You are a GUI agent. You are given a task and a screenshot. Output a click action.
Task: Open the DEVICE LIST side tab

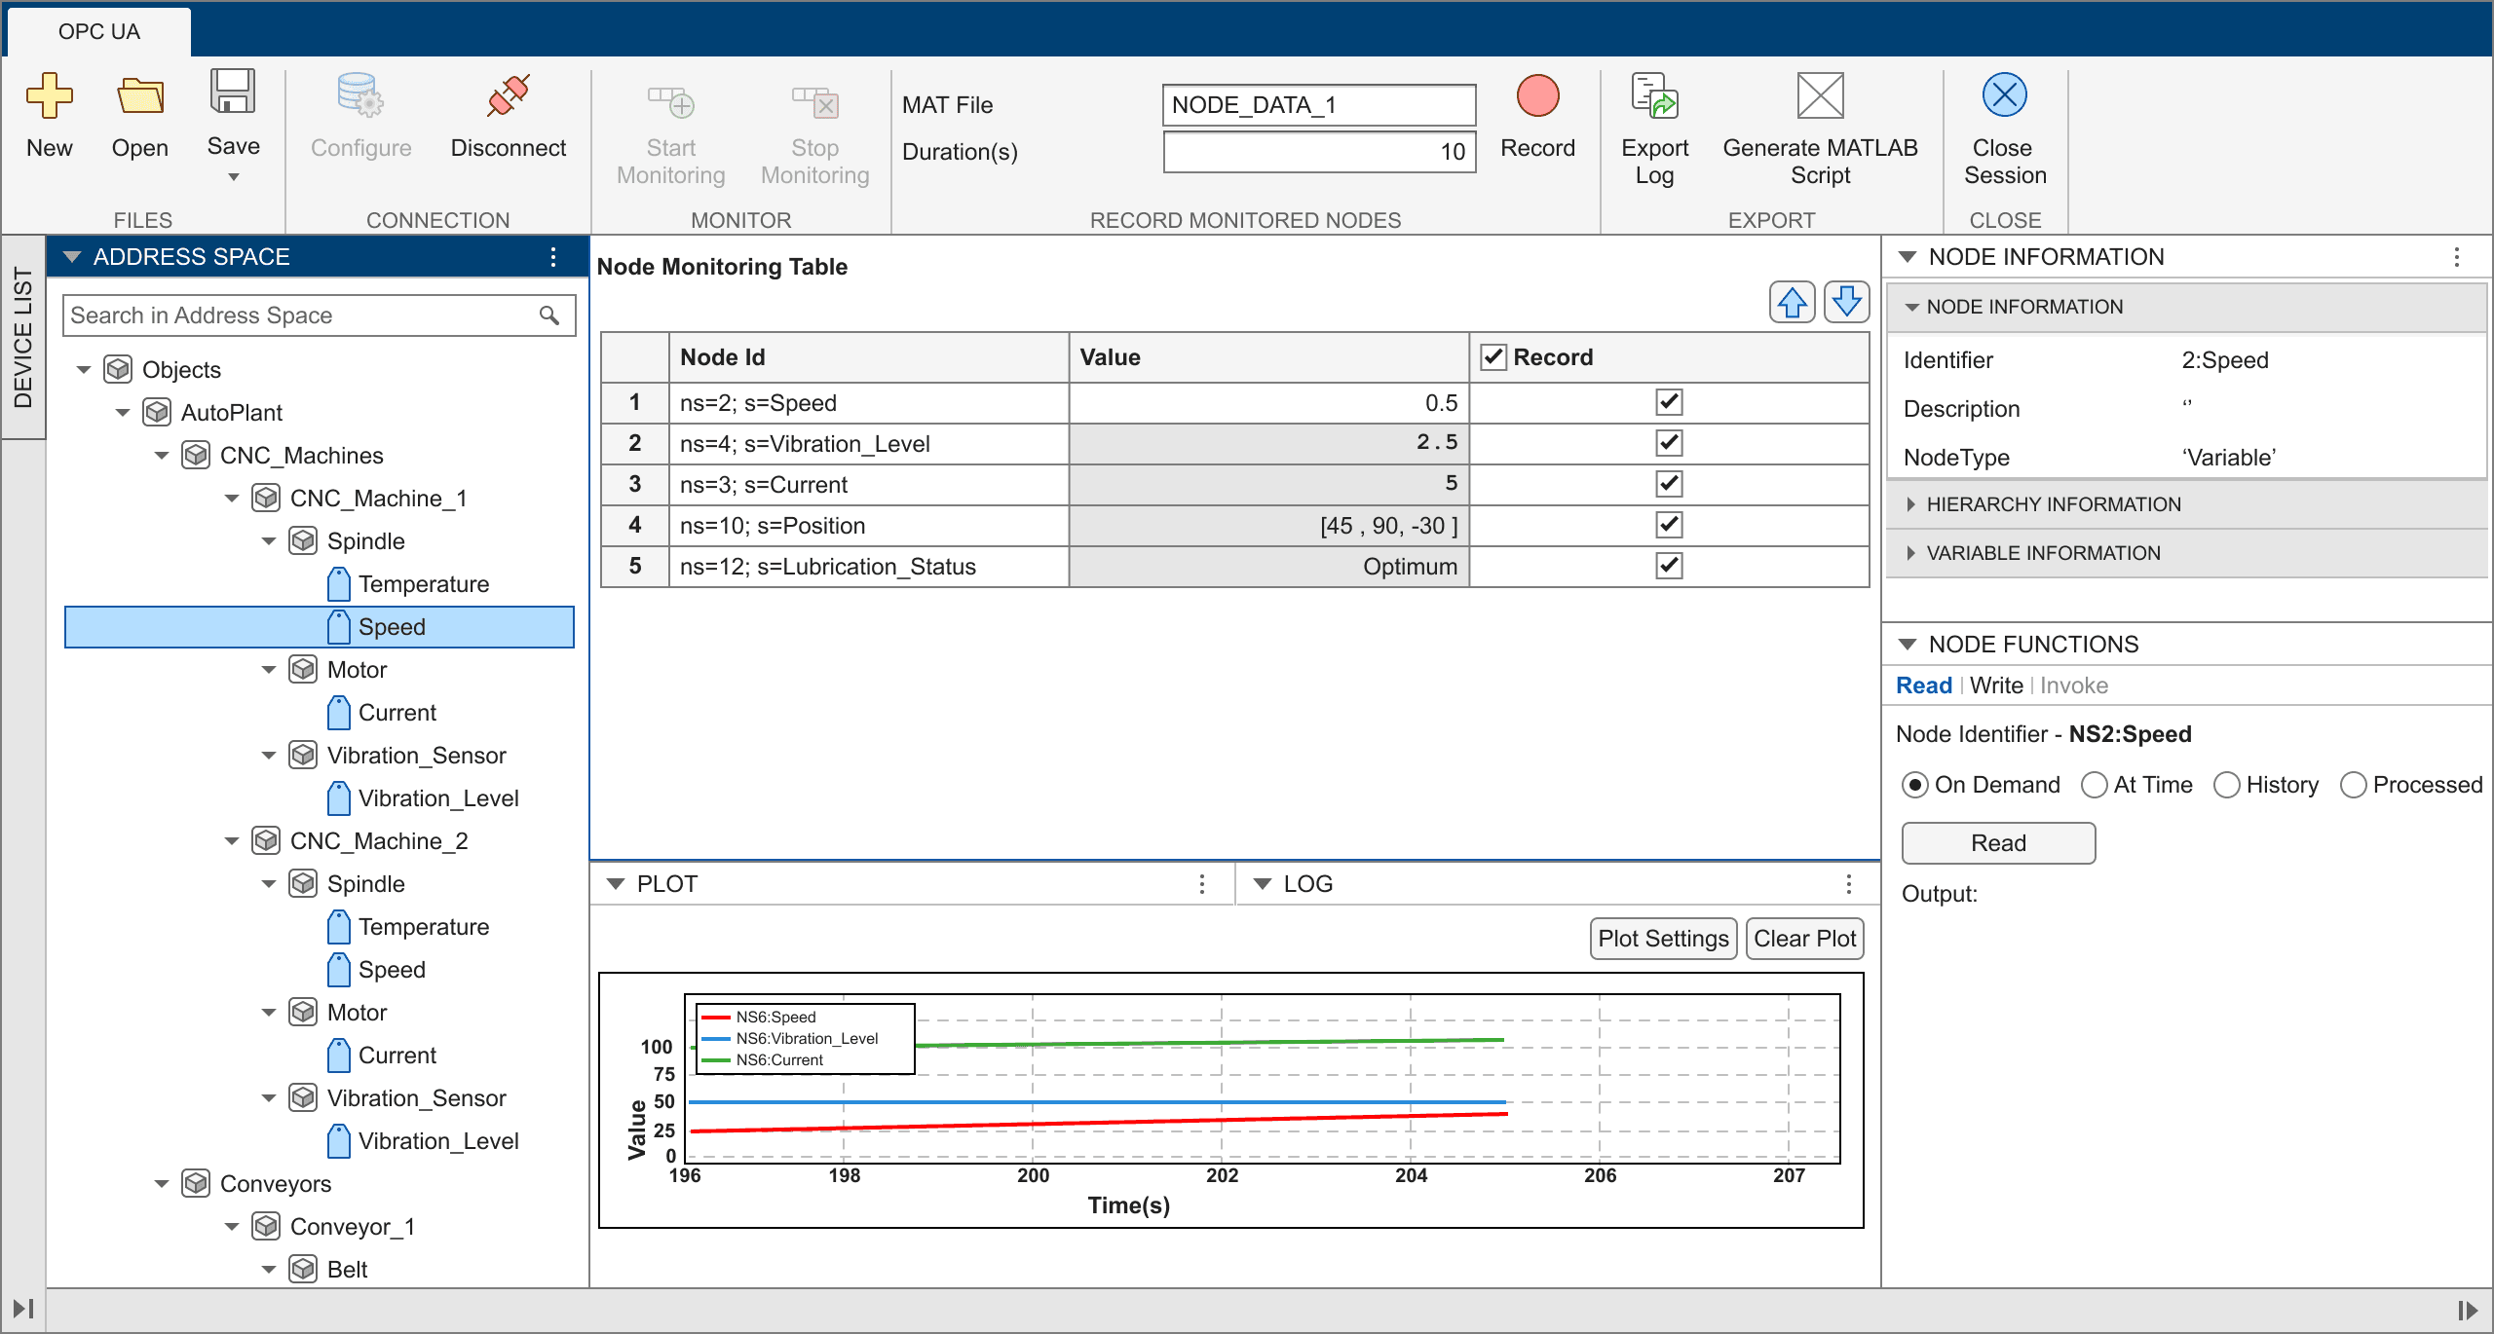23,337
